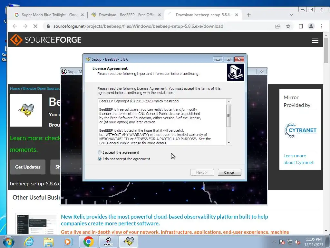Screen dimensions: 330x248
Task: Go forward in Chrome
Action: pyautogui.click(x=25, y=26)
